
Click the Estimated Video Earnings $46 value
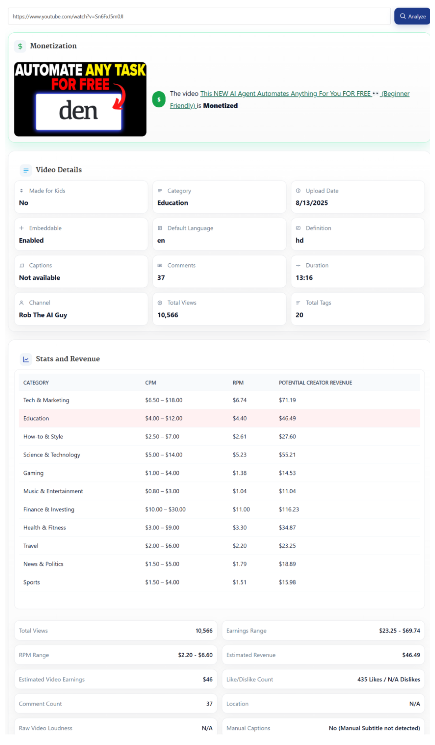click(x=208, y=679)
